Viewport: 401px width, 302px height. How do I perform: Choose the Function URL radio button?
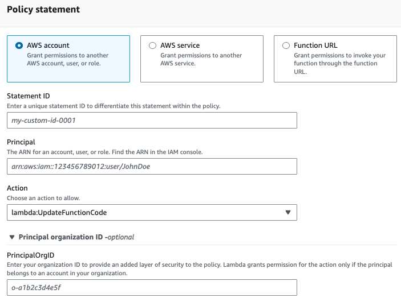pyautogui.click(x=286, y=45)
